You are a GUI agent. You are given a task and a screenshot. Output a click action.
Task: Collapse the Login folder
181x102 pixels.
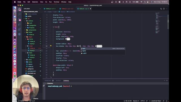31,46
